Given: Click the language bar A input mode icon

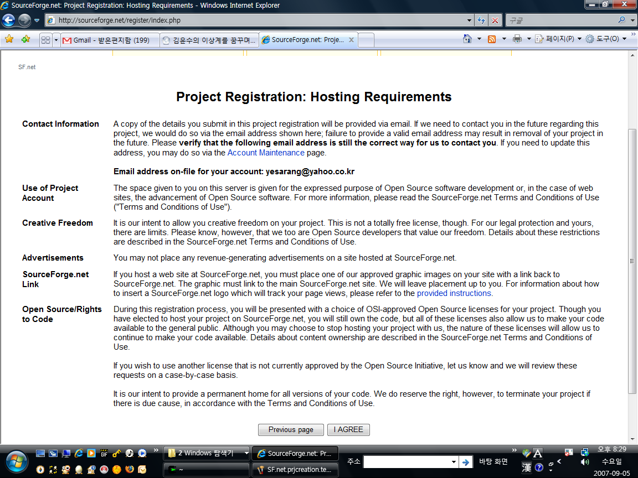Looking at the screenshot, I should (538, 453).
